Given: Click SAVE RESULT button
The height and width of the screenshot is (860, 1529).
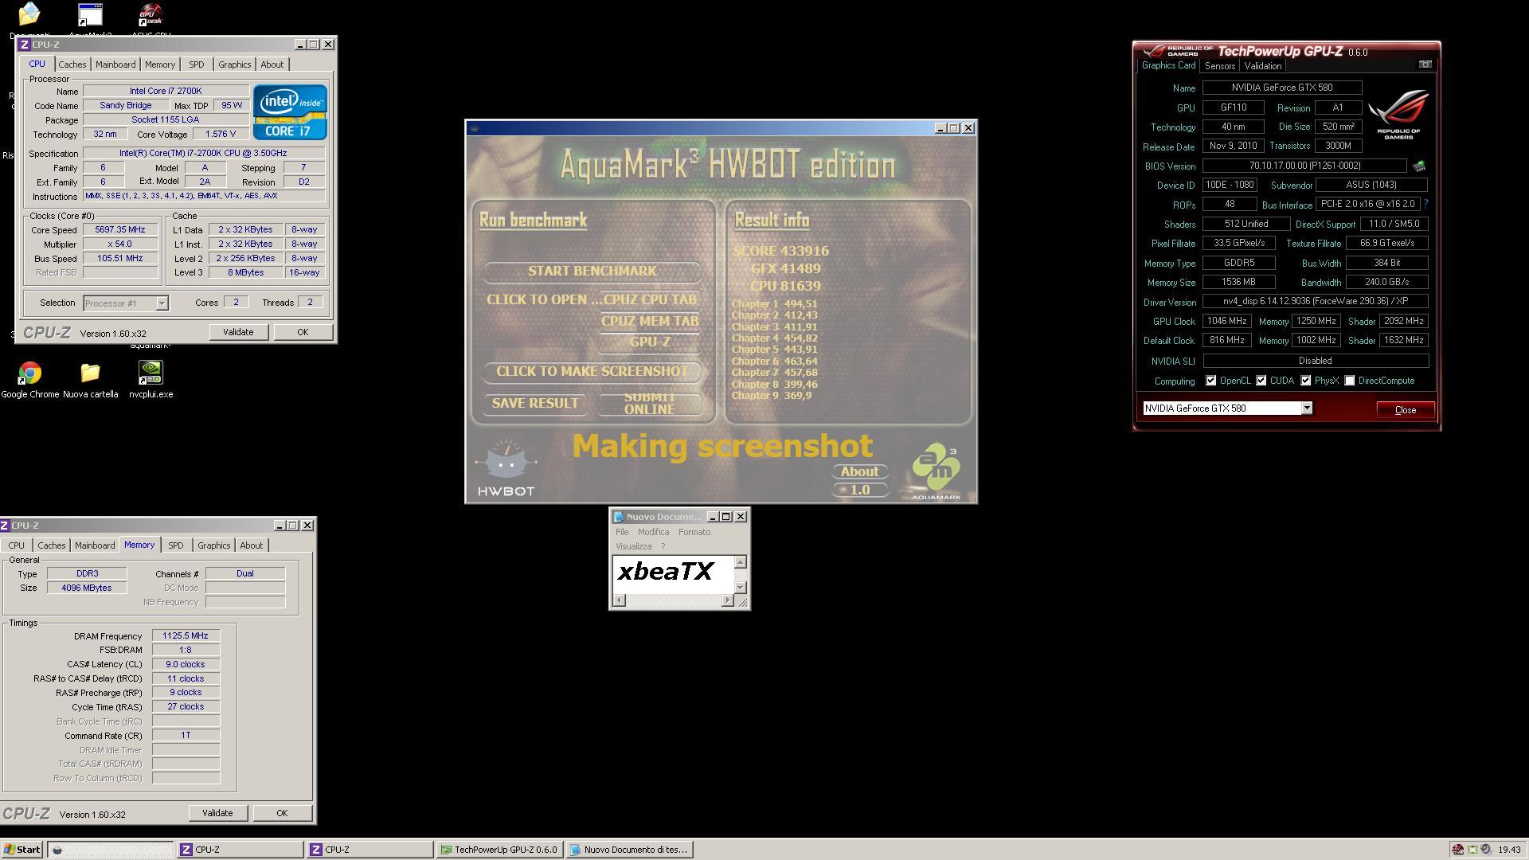Looking at the screenshot, I should coord(535,404).
